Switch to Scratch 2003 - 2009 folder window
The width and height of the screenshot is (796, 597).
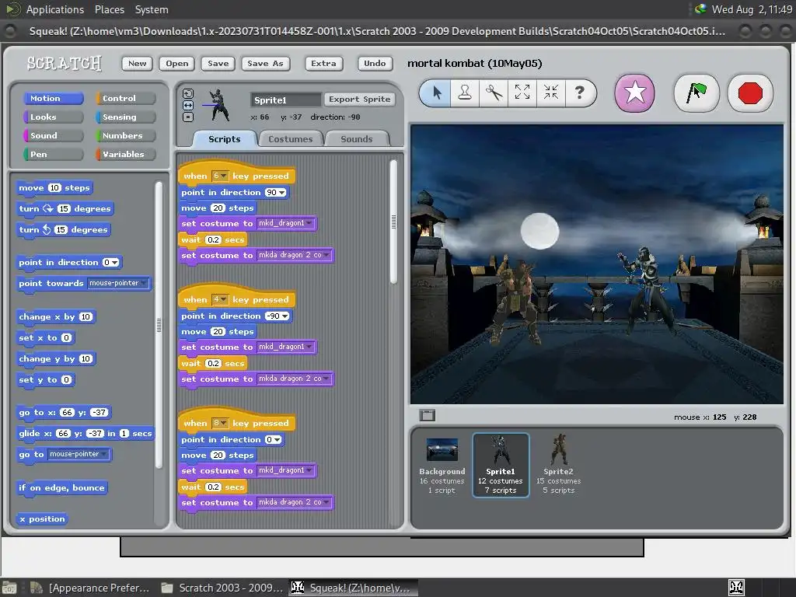[222, 588]
